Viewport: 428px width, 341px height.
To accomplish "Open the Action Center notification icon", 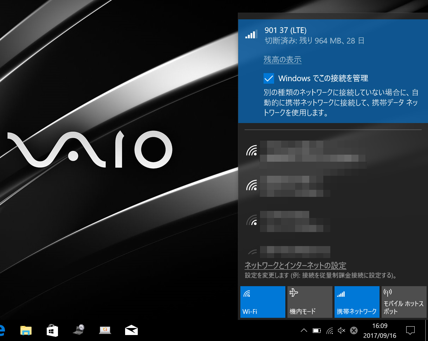I will coord(410,330).
